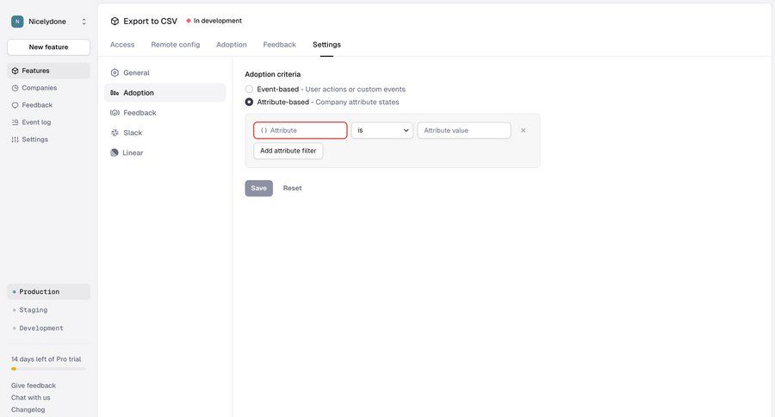Select the Attribute-based radio button
The width and height of the screenshot is (775, 417).
249,102
